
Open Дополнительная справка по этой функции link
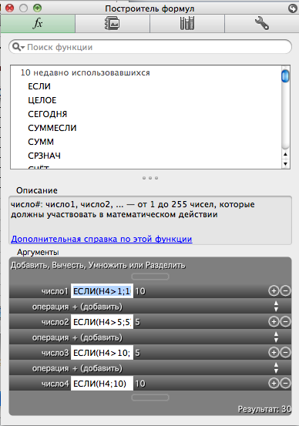[102, 239]
